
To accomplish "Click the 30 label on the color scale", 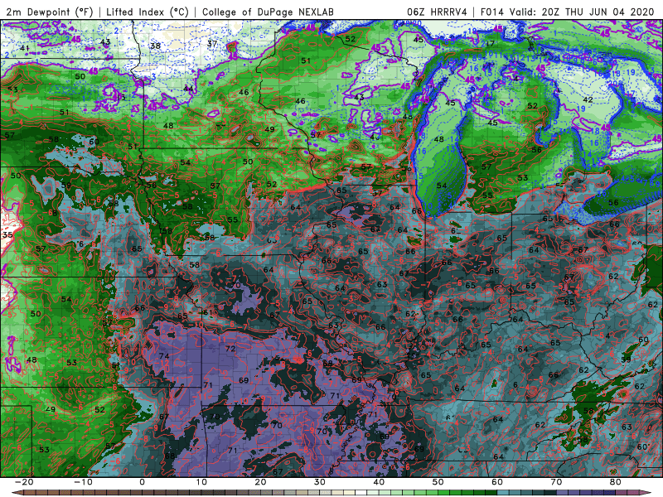I will pos(320,482).
